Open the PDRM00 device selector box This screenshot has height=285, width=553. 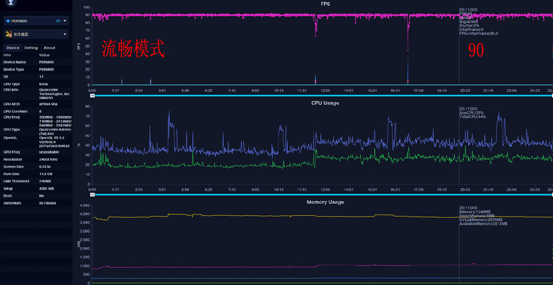(36, 21)
